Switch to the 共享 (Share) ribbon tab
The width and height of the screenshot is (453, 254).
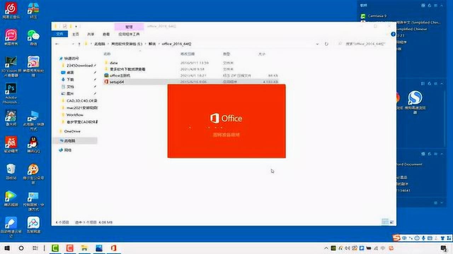(x=91, y=34)
